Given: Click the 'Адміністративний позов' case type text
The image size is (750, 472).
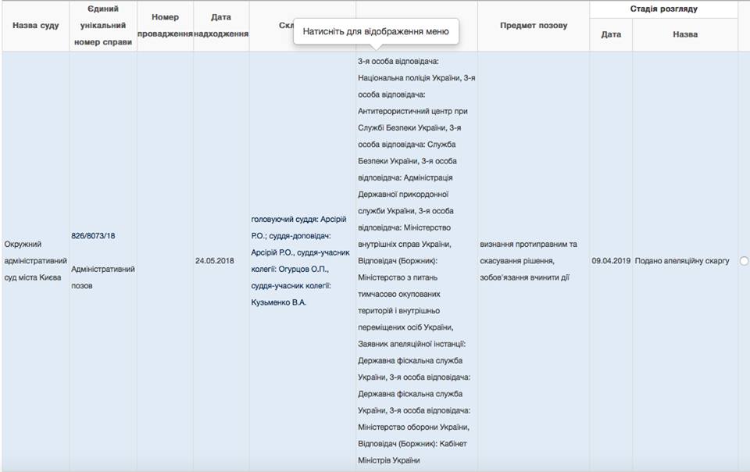Looking at the screenshot, I should (x=103, y=277).
